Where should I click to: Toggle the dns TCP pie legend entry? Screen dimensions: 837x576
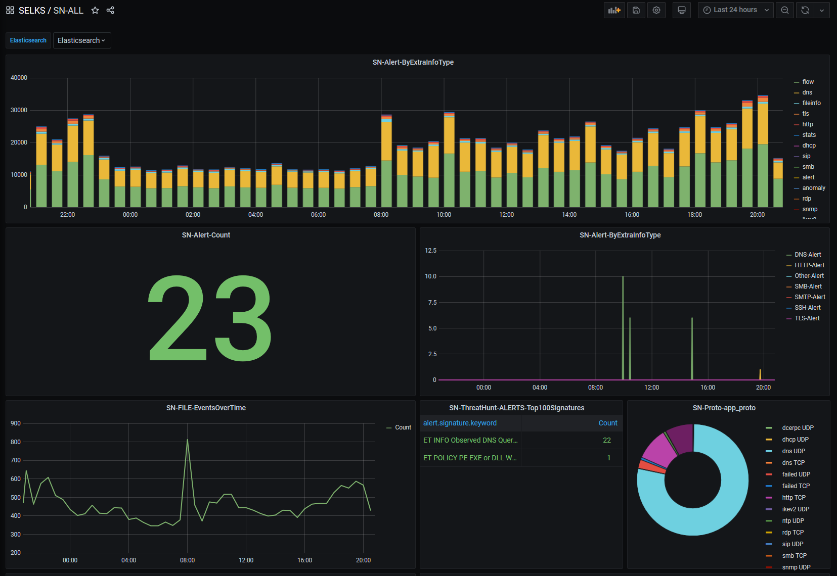click(793, 463)
